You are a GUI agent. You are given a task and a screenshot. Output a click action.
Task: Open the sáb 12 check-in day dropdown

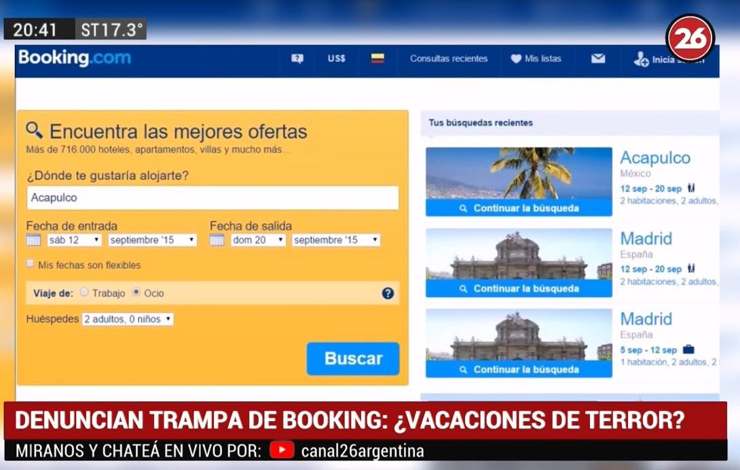pos(74,240)
